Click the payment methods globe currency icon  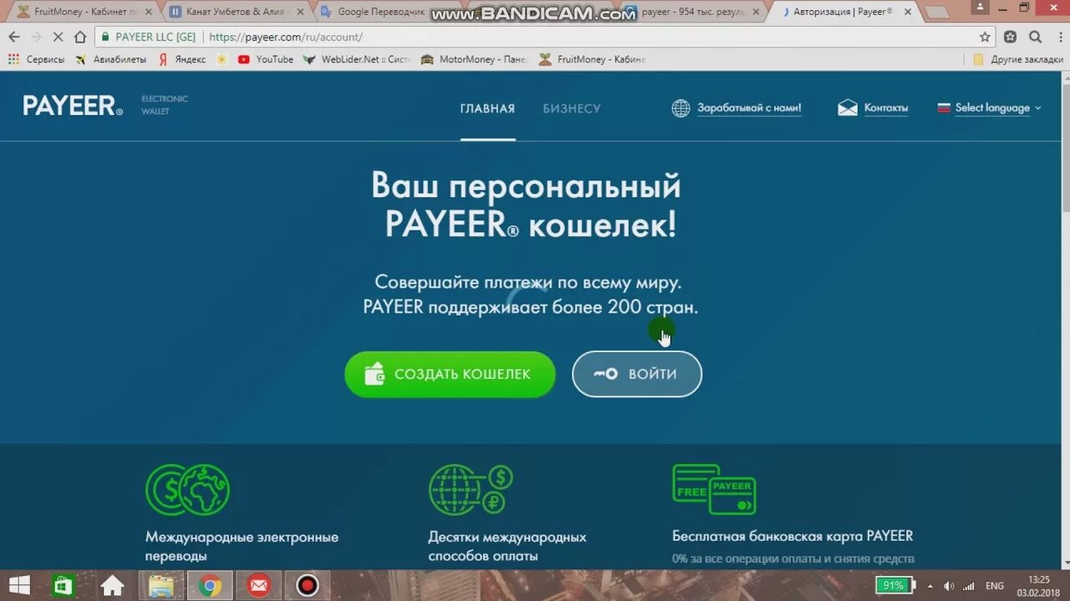[x=471, y=490]
